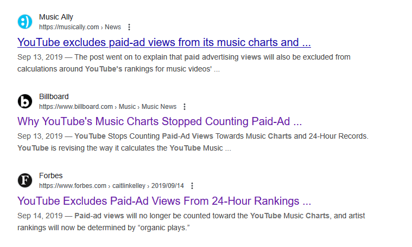Open three-dot options for Billboard result
Screen dimensions: 412x247
184,107
